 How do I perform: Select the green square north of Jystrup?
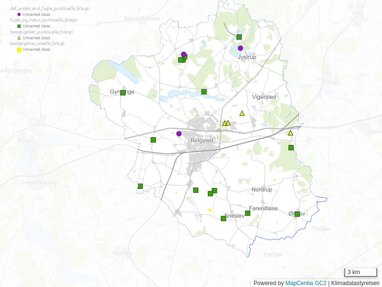(239, 37)
